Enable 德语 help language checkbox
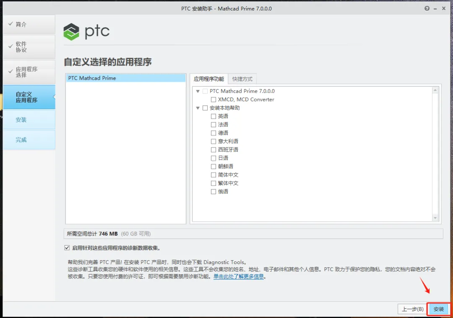This screenshot has height=318, width=453. tap(213, 133)
